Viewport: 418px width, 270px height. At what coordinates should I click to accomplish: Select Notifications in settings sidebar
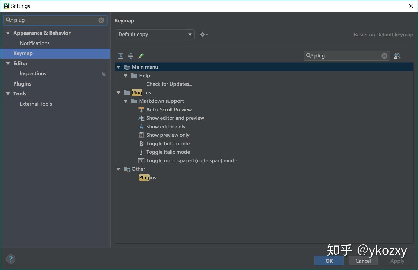[35, 43]
